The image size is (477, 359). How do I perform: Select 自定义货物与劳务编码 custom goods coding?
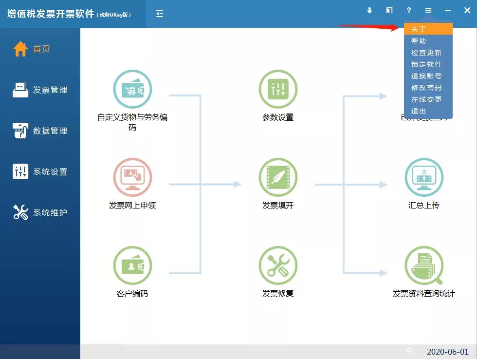coord(132,89)
